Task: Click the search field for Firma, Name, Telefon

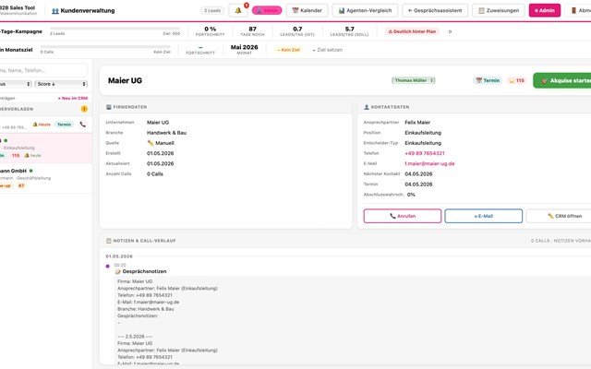Action: pyautogui.click(x=42, y=70)
